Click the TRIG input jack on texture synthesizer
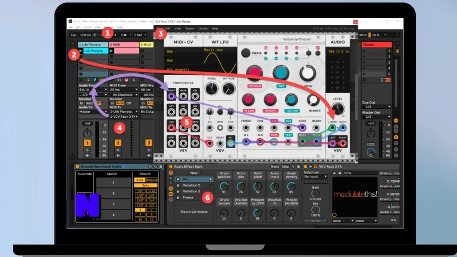Viewport: 457px width, 257px height. 260,128
